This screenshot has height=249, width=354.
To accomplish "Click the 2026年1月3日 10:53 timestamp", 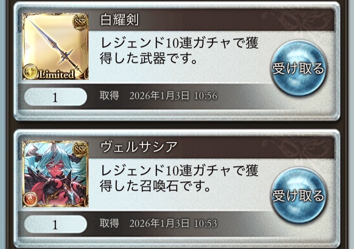I will pyautogui.click(x=173, y=223).
